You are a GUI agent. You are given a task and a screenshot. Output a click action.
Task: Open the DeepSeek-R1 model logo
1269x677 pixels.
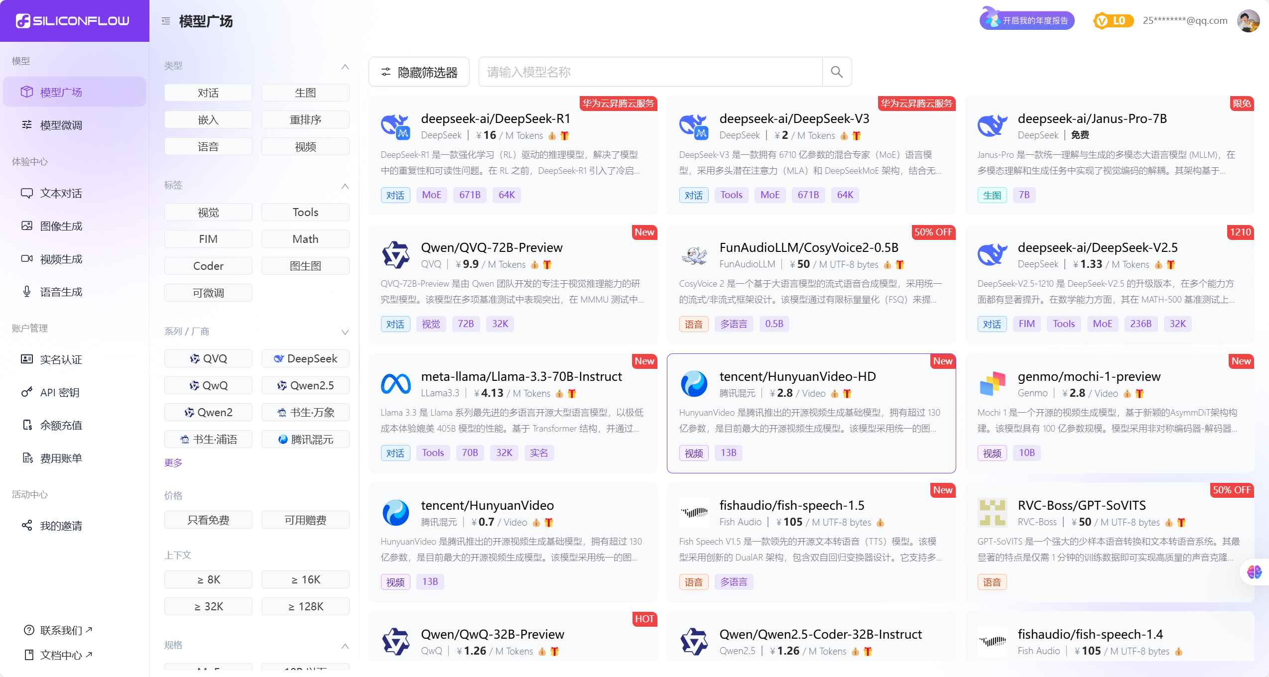point(395,126)
